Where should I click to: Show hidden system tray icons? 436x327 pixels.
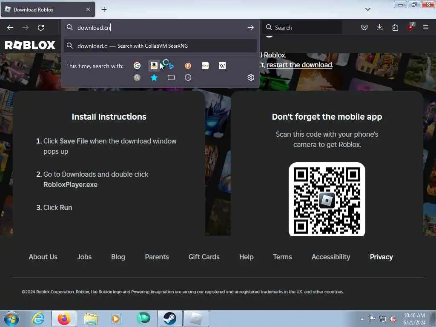pos(362,319)
